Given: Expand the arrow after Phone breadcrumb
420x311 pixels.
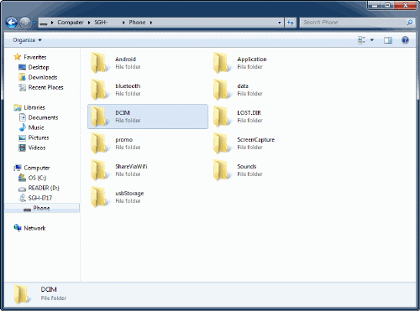Looking at the screenshot, I should [151, 23].
